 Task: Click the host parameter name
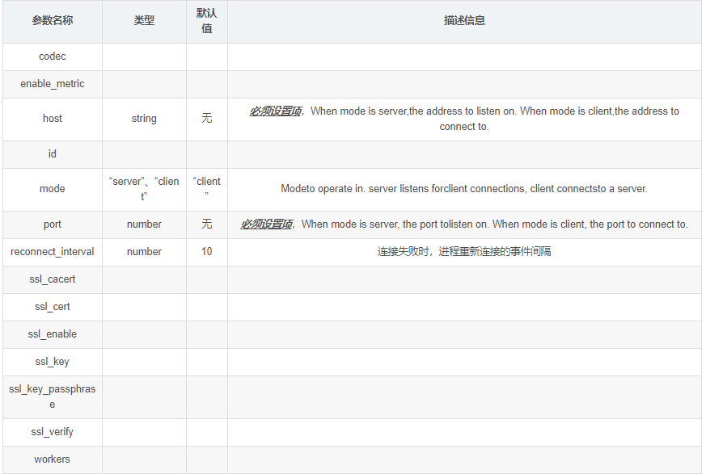(53, 119)
